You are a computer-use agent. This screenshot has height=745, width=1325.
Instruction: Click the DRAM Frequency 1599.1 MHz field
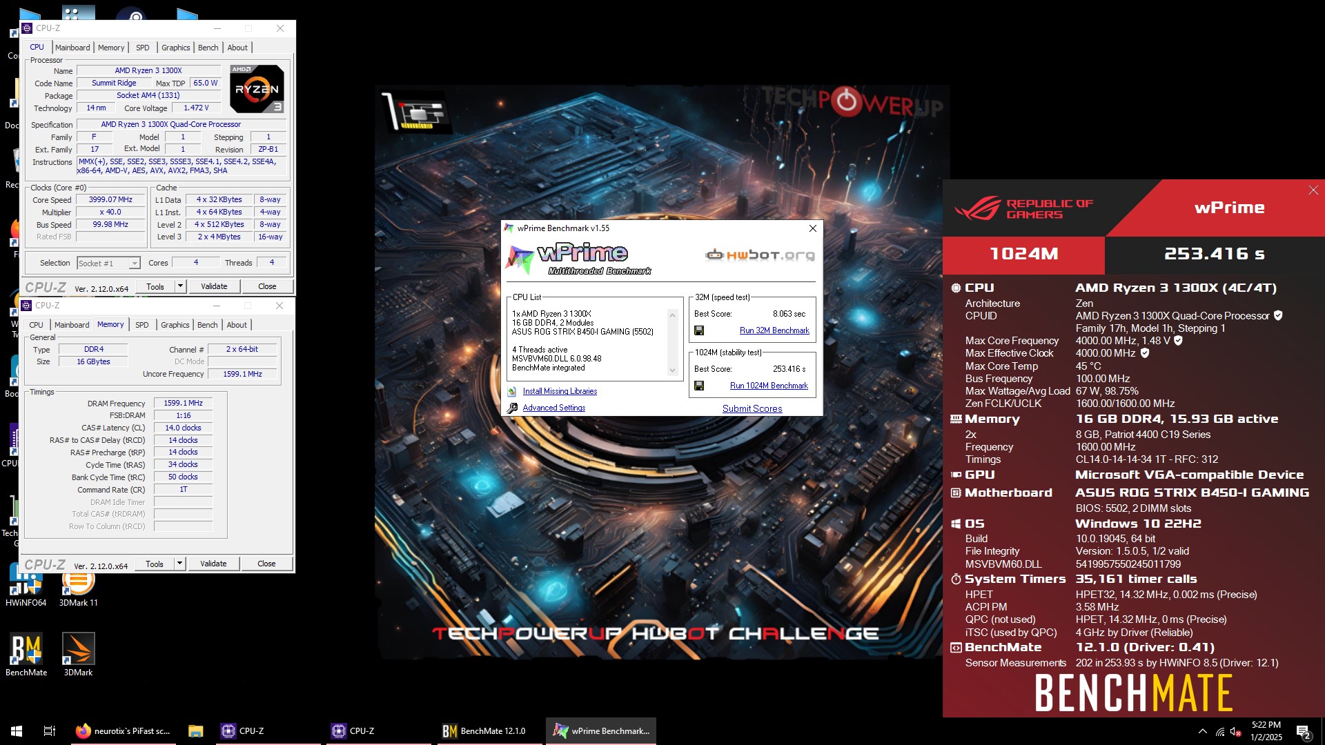[x=183, y=403]
